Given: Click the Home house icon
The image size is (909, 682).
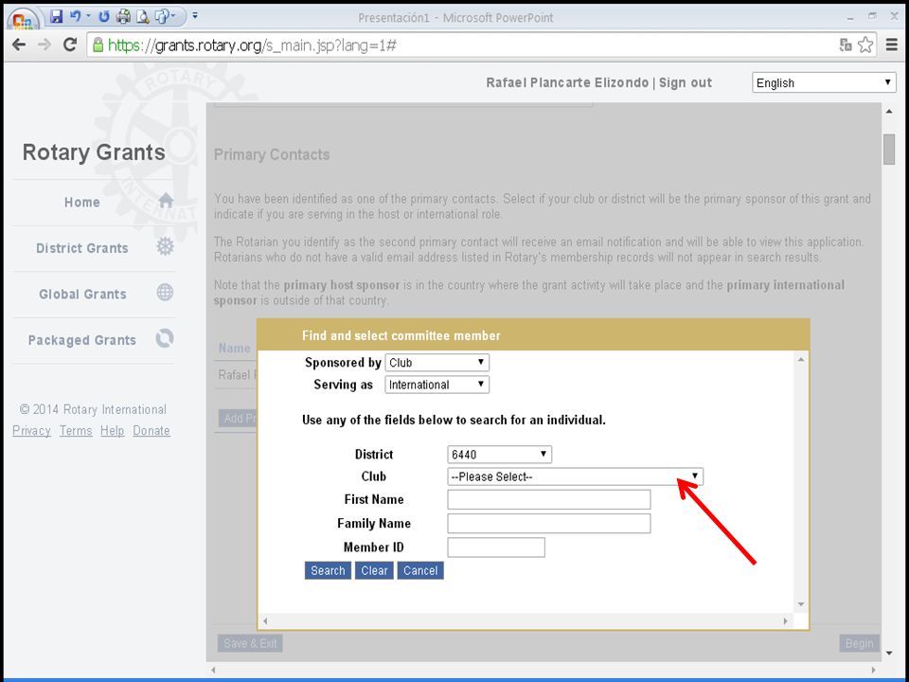Looking at the screenshot, I should click(x=166, y=201).
